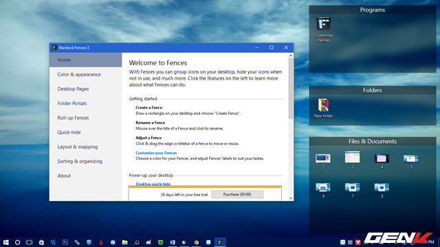Open Quick-hide settings
The width and height of the screenshot is (440, 247).
[x=85, y=132]
